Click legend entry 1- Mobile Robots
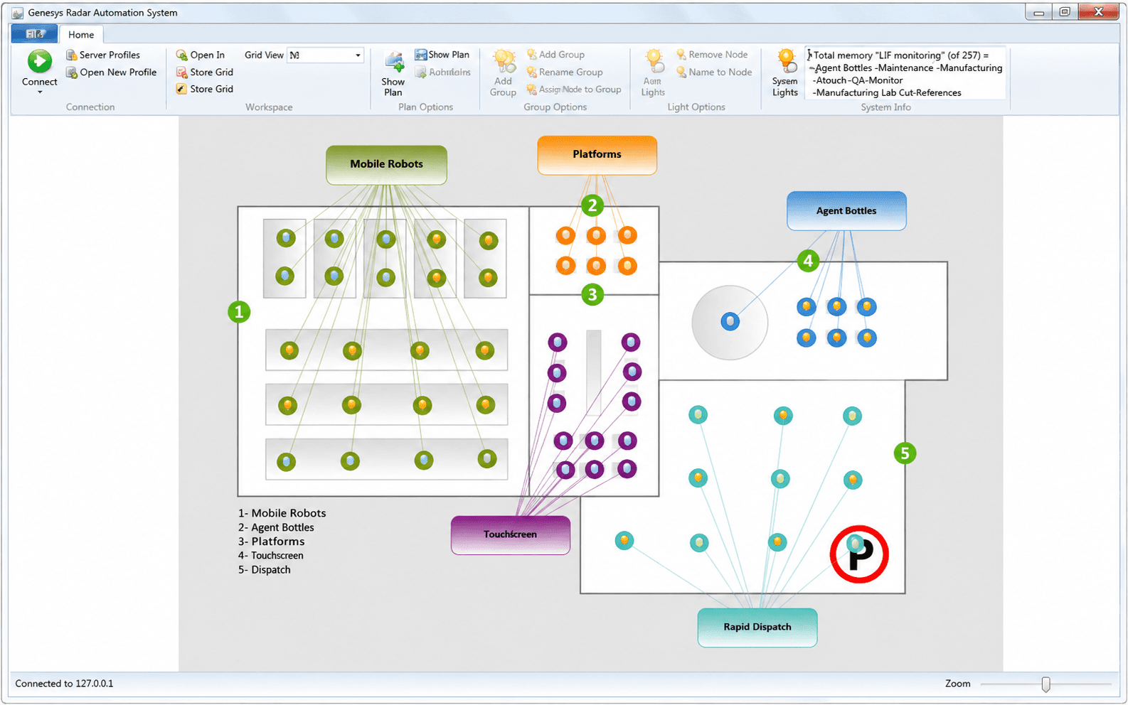The height and width of the screenshot is (705, 1128). [x=282, y=513]
